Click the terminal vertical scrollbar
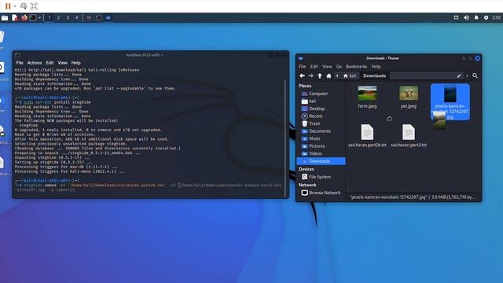Screen dimensions: 503x283 285,138
